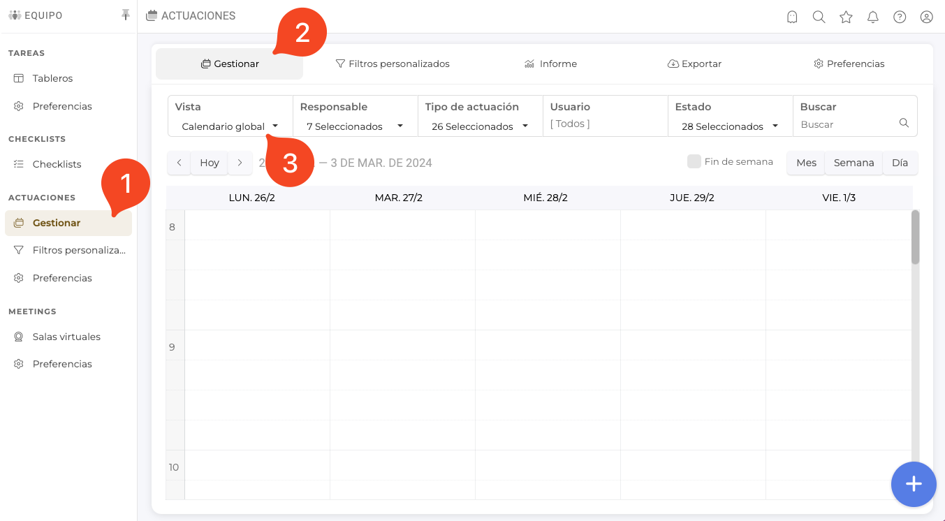
Task: Click the EQUIPO team icon
Action: coord(15,15)
